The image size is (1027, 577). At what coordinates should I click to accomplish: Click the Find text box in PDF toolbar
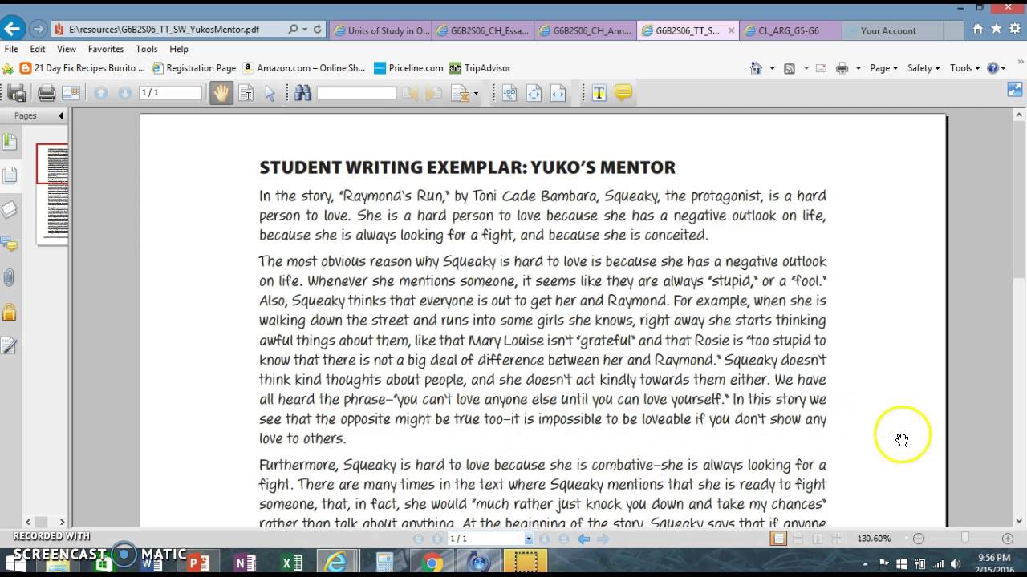tap(356, 93)
